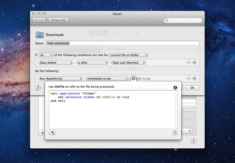235x163 pixels.
Task: Add an action after Run AppleScript
Action: pos(194,78)
